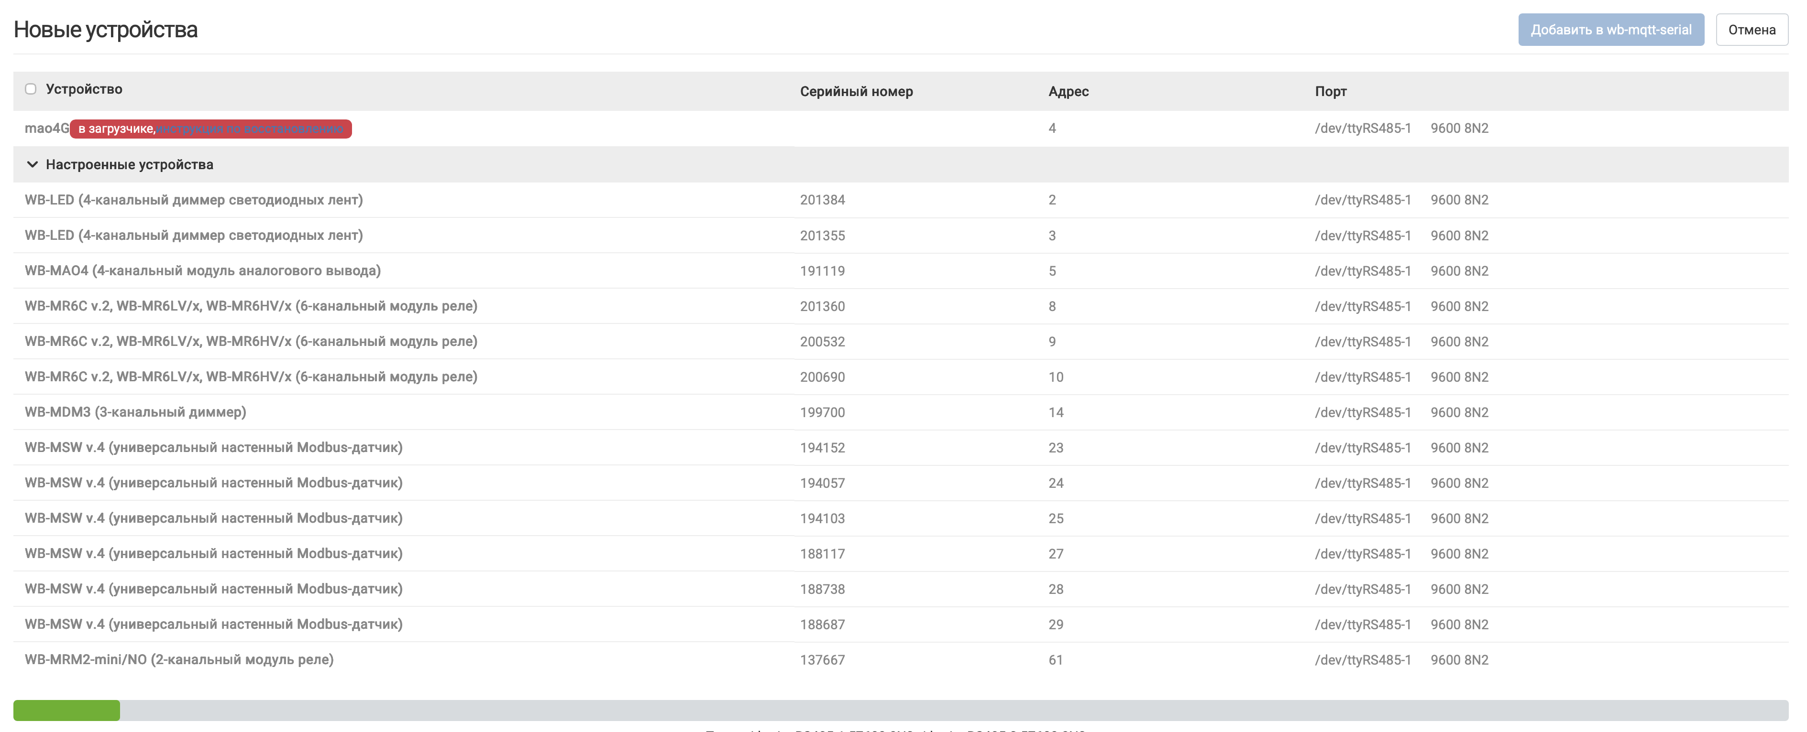The width and height of the screenshot is (1807, 732).
Task: Open the recovery instruction link in red badge
Action: (251, 129)
